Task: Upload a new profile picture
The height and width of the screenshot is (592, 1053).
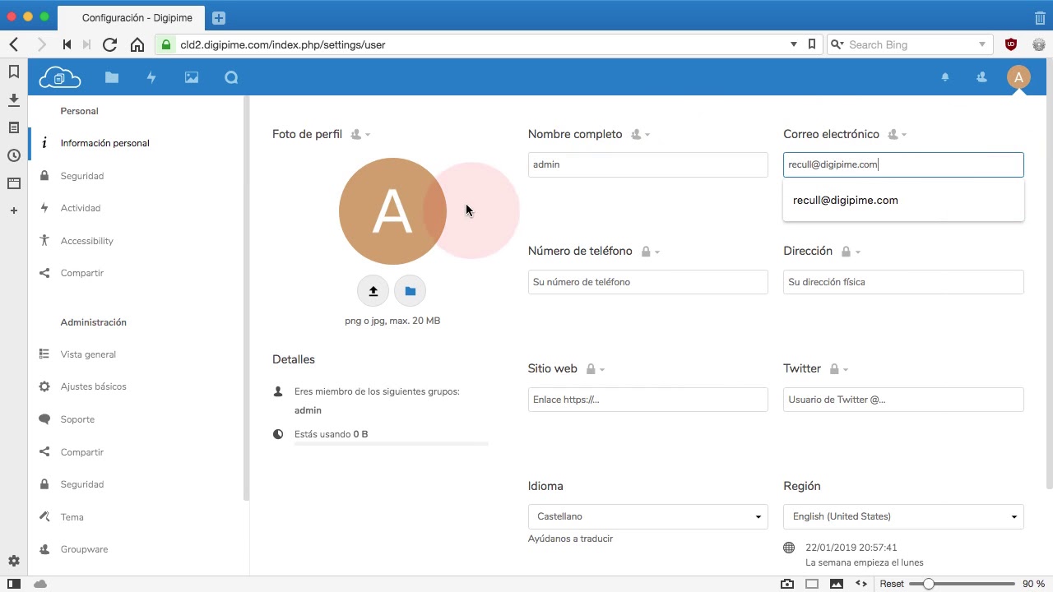Action: [373, 291]
